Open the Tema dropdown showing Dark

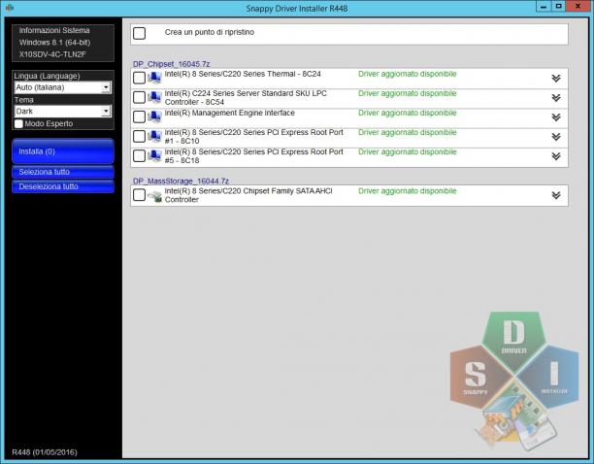point(63,112)
